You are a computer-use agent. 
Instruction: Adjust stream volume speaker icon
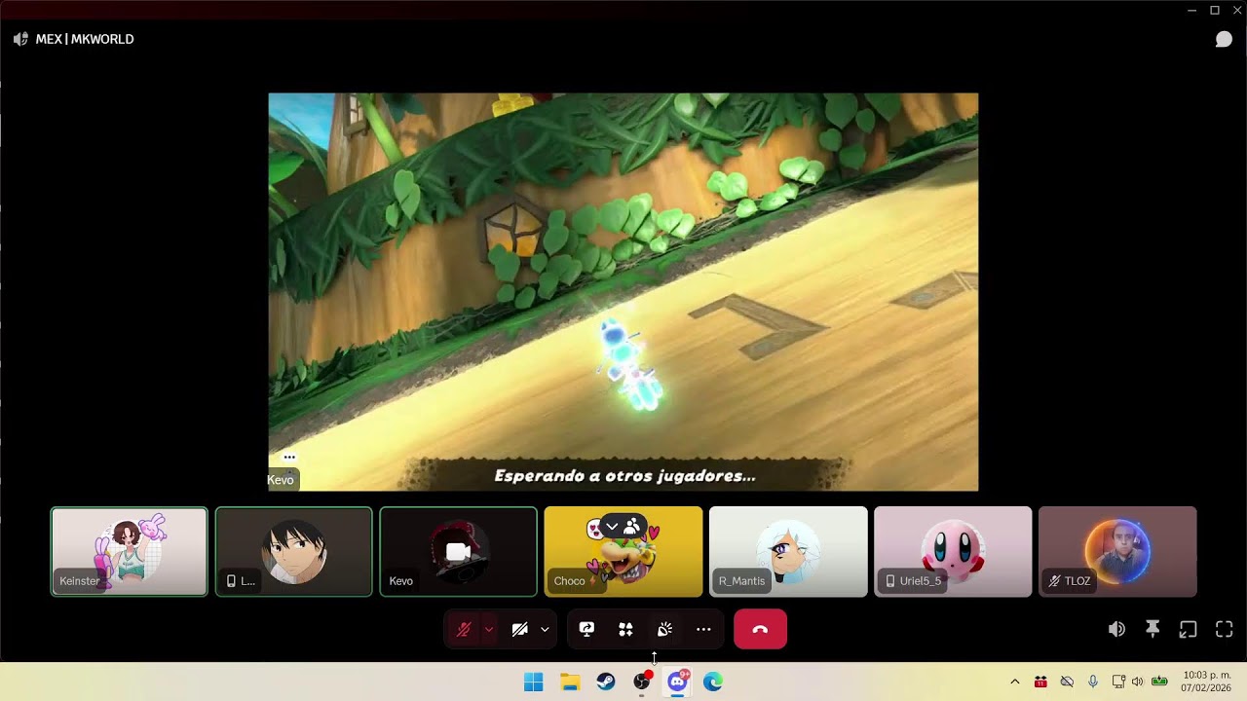pyautogui.click(x=1116, y=630)
